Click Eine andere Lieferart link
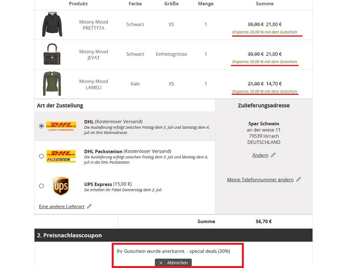 coord(62,207)
